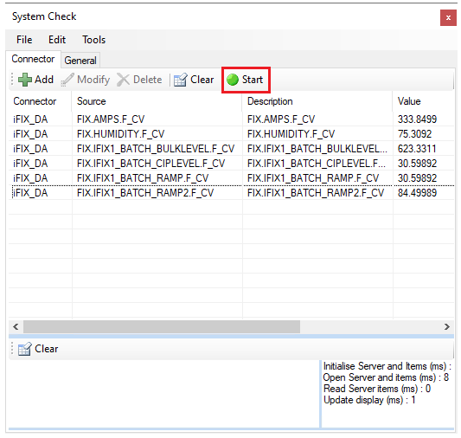Viewport: 461px width, 438px height.
Task: Click value 333.8499
Action: [x=417, y=119]
